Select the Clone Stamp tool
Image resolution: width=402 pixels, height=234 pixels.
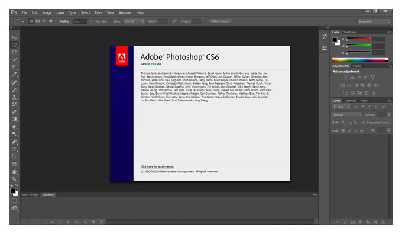point(14,97)
